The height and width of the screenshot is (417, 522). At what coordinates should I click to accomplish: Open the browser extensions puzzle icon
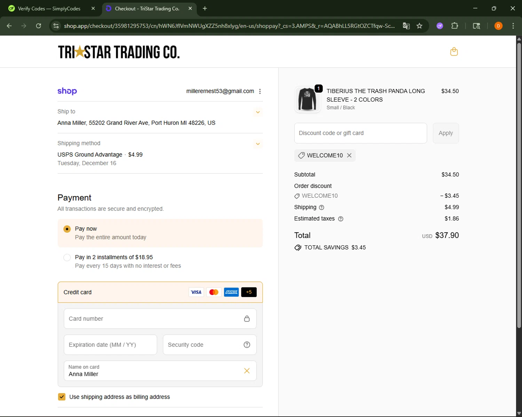point(454,26)
